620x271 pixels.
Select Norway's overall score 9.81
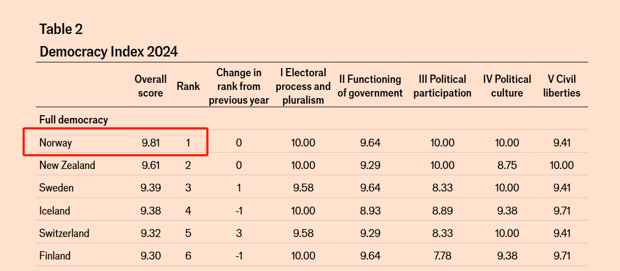pyautogui.click(x=151, y=143)
